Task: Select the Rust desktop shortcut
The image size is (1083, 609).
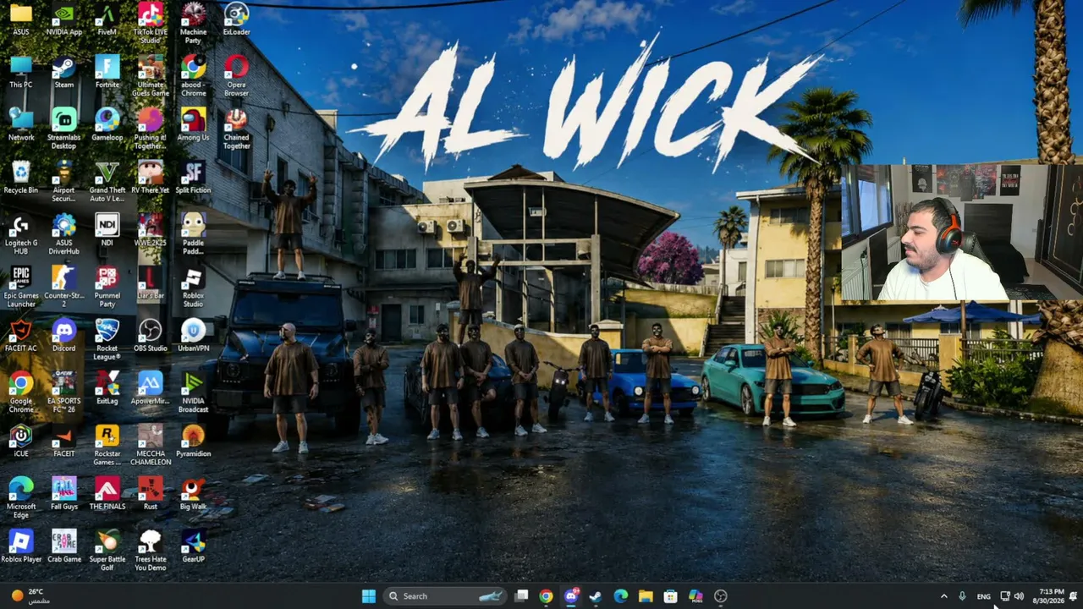Action: tap(151, 494)
